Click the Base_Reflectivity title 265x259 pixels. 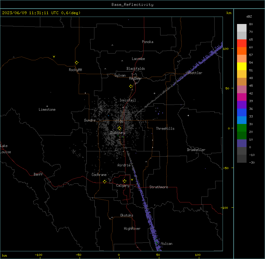[x=132, y=5]
